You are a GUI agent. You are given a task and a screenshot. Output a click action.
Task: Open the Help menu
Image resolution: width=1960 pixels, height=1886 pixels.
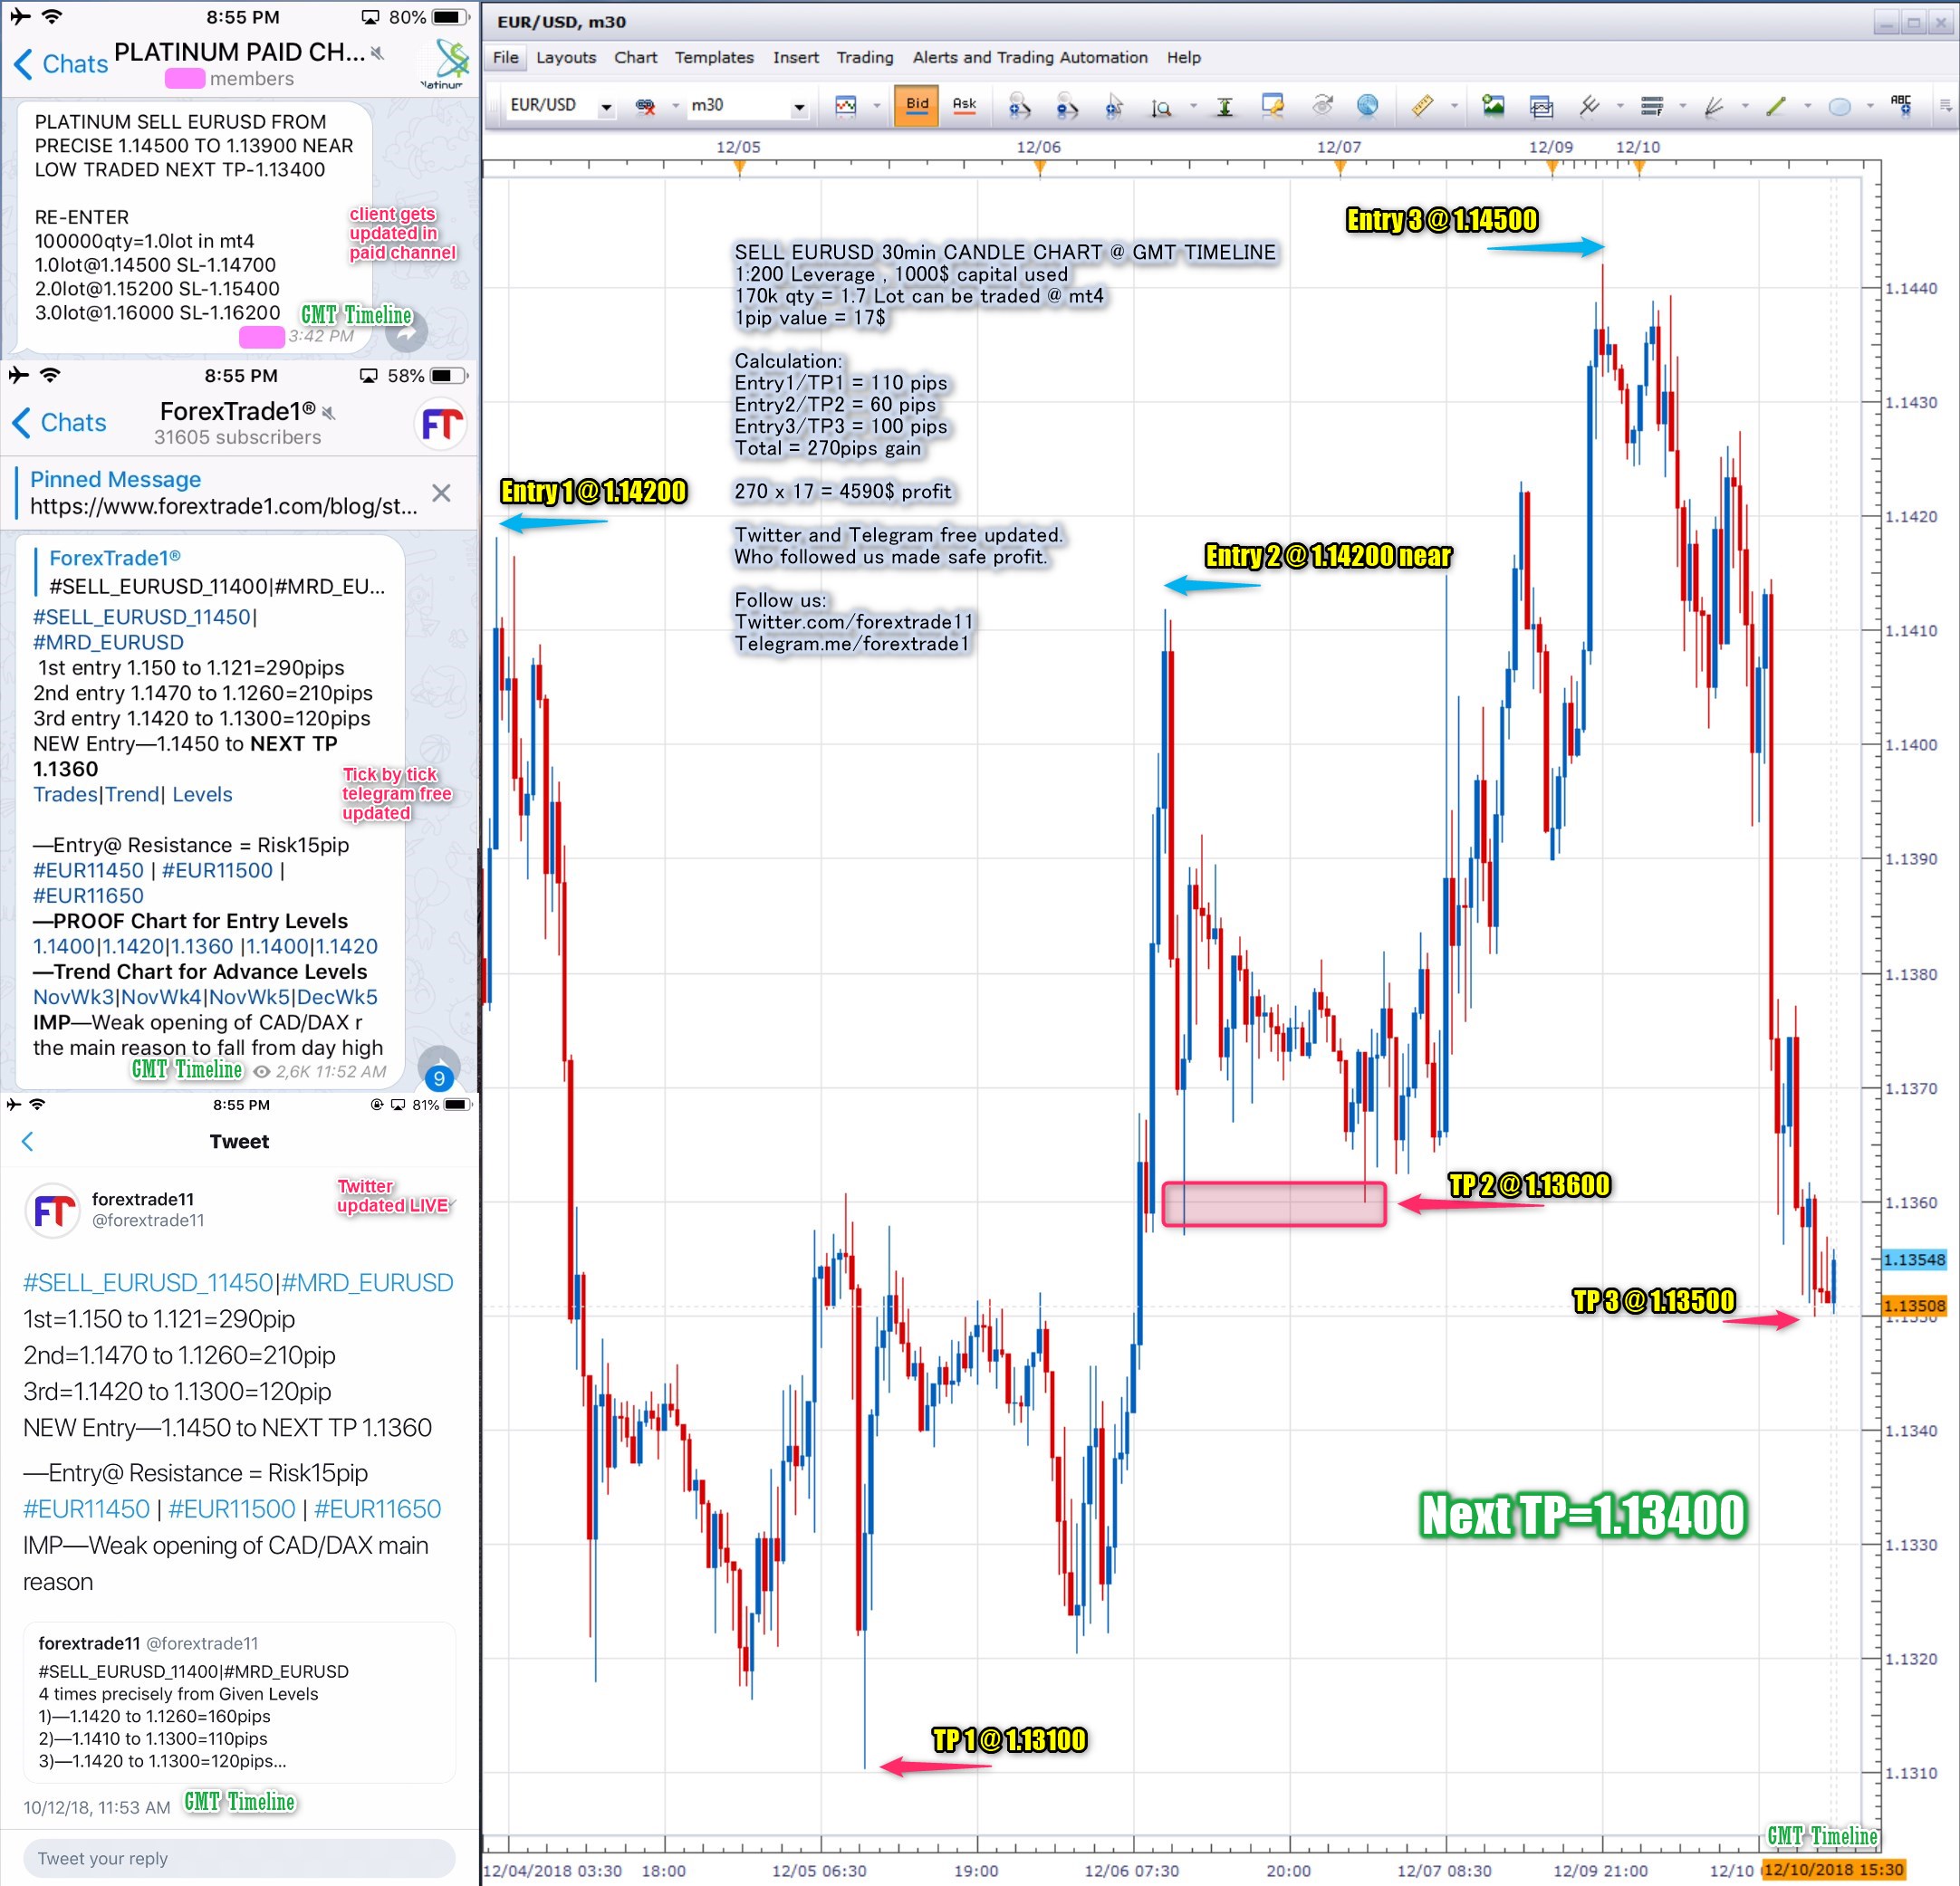click(x=1184, y=58)
